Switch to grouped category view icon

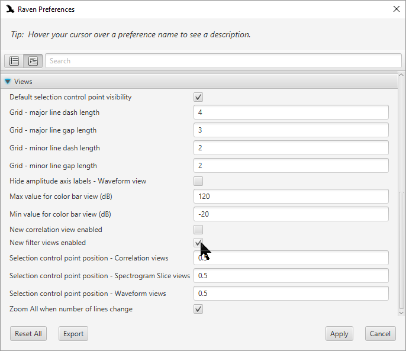[x=33, y=61]
